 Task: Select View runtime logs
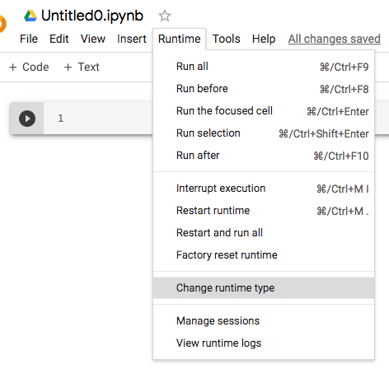tap(264, 343)
